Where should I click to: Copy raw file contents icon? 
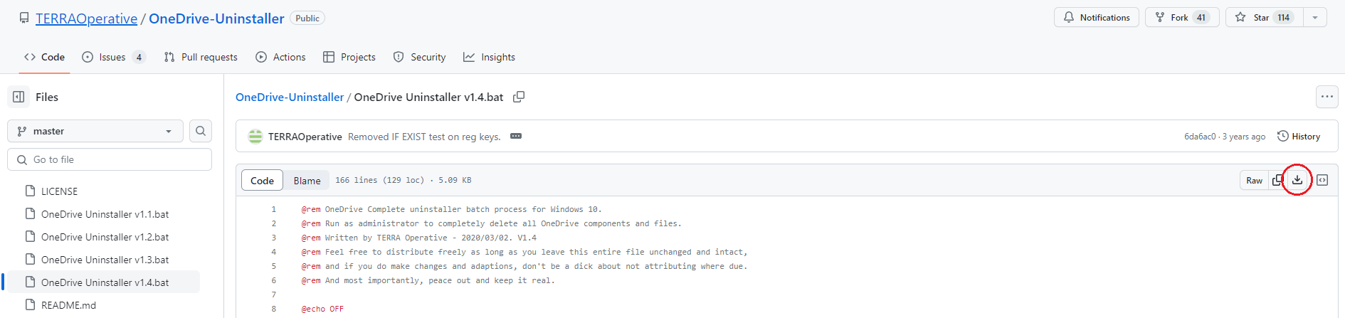(x=1277, y=180)
